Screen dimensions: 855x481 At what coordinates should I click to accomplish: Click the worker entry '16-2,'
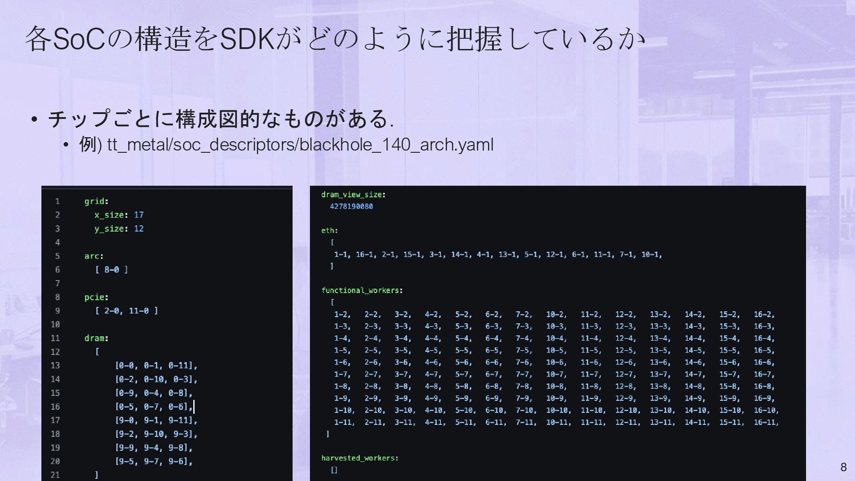[x=765, y=314]
